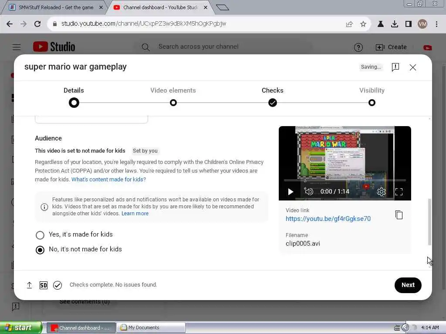Go to the Visibility step
The image size is (446, 334).
pos(372,97)
